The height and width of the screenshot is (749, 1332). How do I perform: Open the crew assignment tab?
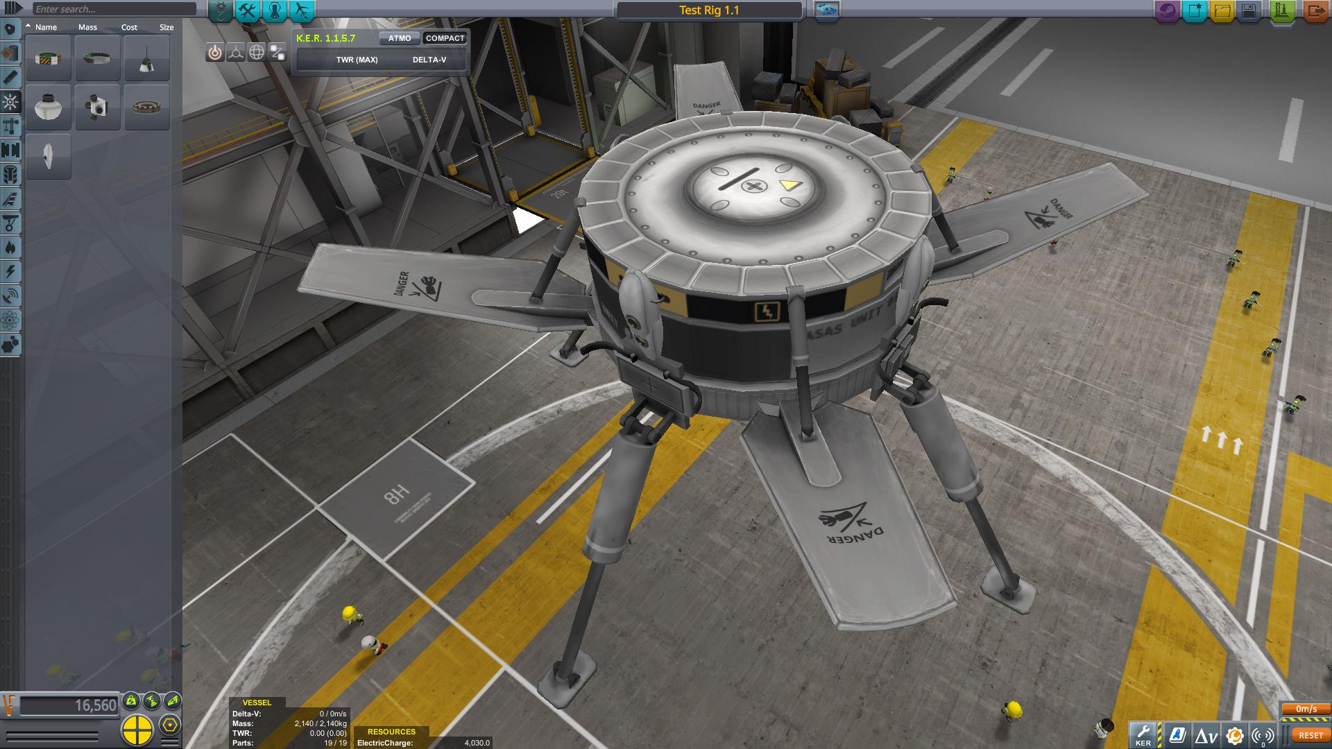tap(275, 10)
